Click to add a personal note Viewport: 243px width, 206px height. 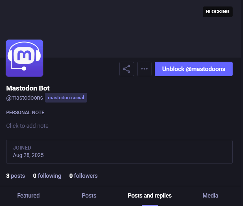pyautogui.click(x=27, y=126)
